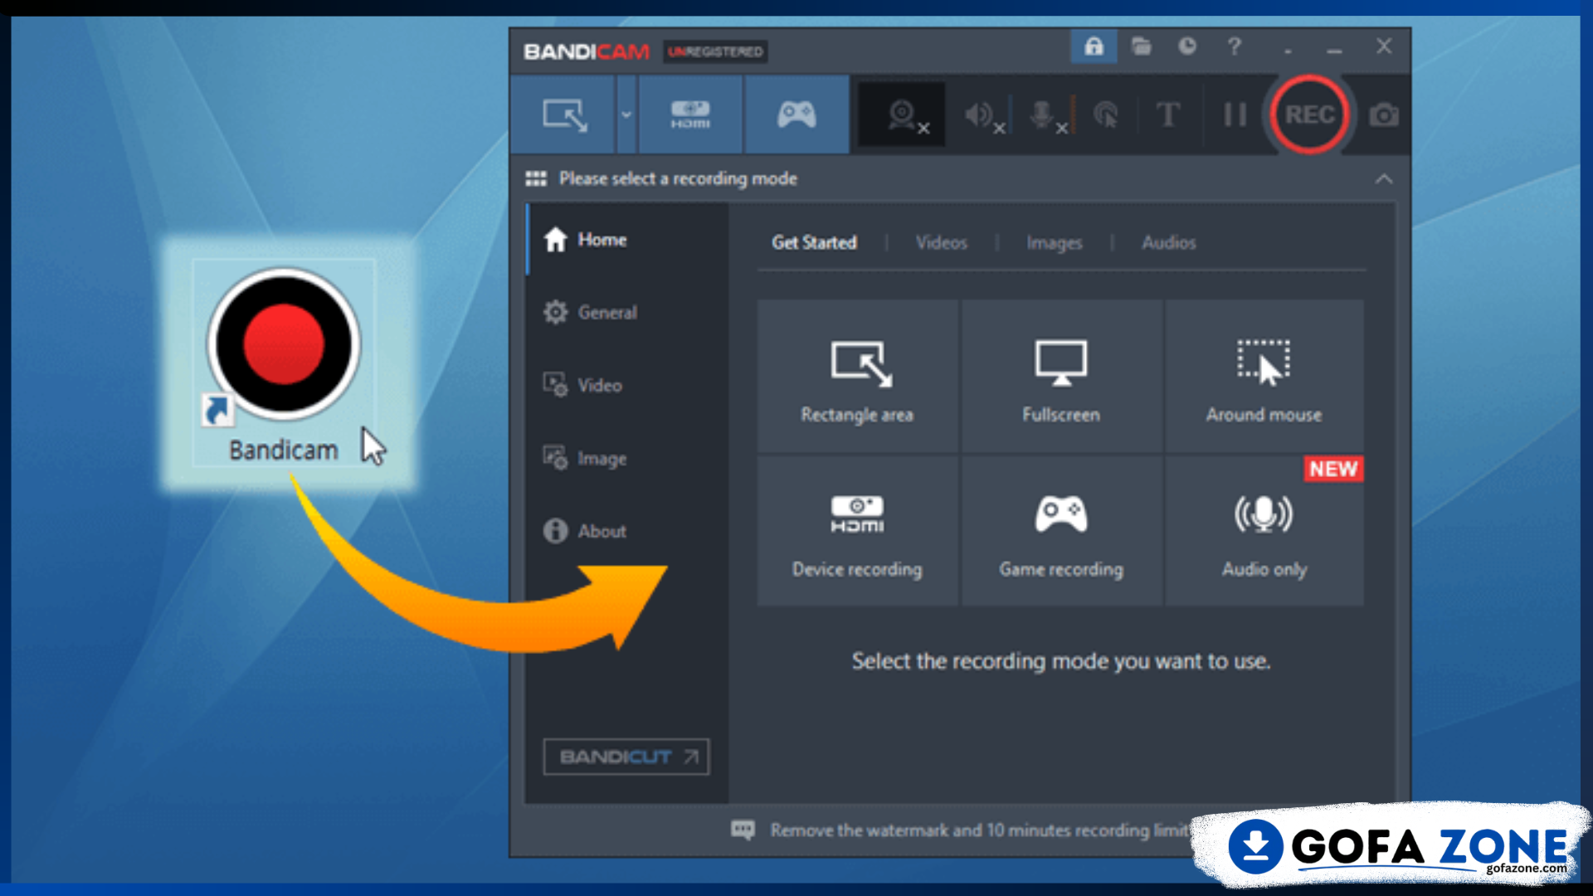Choose the Around mouse recording tile
The height and width of the screenshot is (896, 1593).
click(1264, 377)
